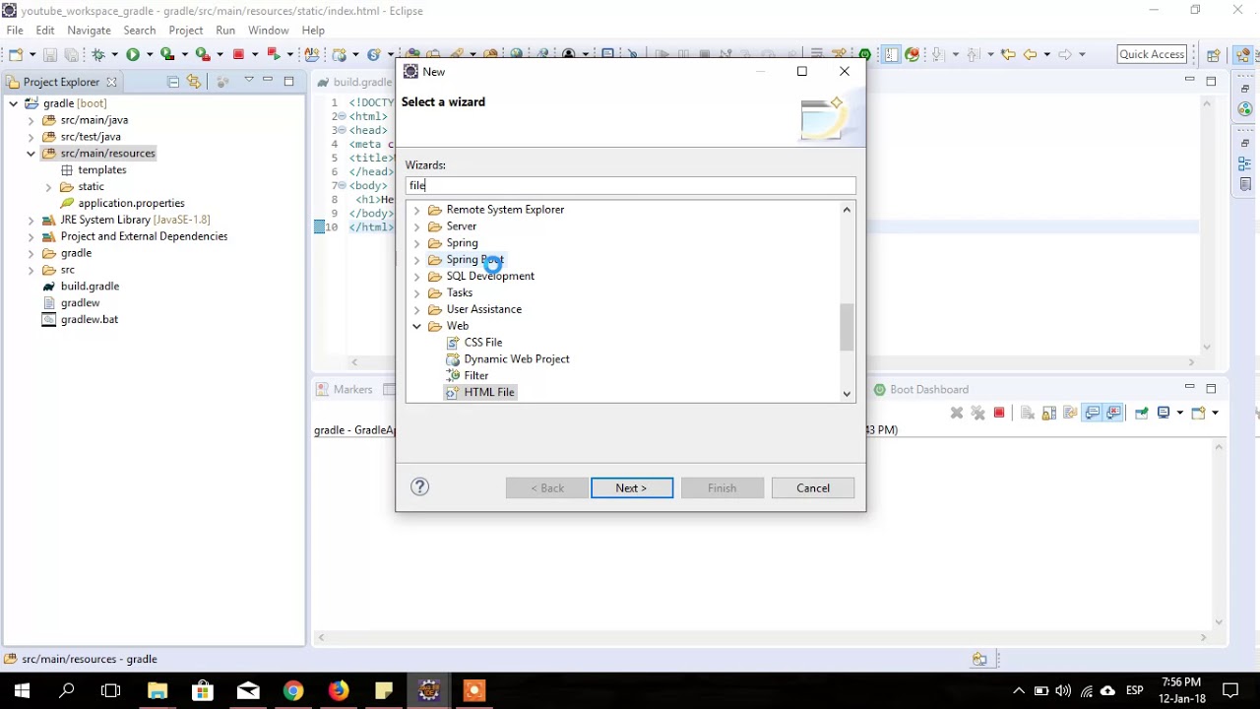
Task: Select build.gradle file in Project Explorer
Action: coord(80,287)
